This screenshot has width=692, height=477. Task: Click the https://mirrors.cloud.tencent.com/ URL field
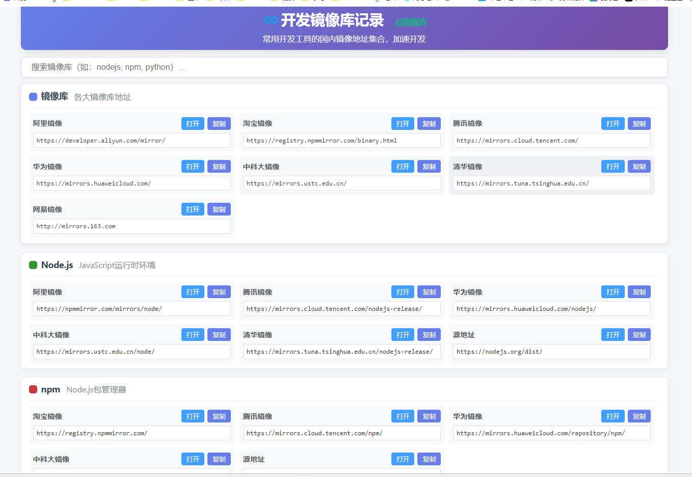coord(552,141)
